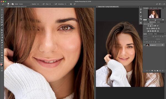Select the Clone Stamp tool
This screenshot has width=166, height=99.
[x=2, y=30]
